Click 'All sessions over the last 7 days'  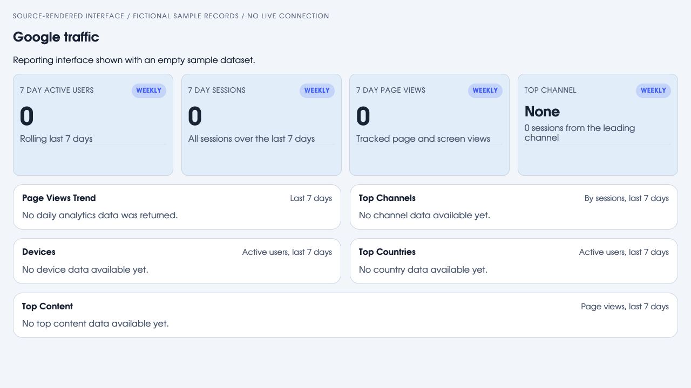[252, 139]
